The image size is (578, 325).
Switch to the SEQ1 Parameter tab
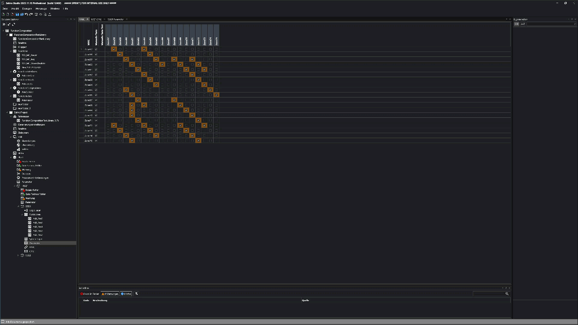coord(115,19)
